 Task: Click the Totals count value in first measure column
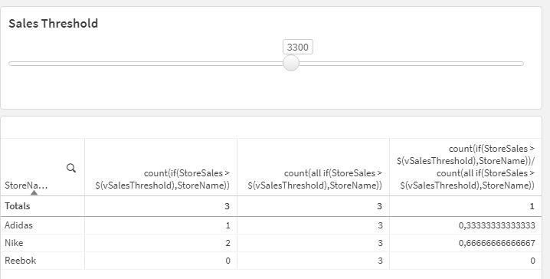tap(227, 206)
